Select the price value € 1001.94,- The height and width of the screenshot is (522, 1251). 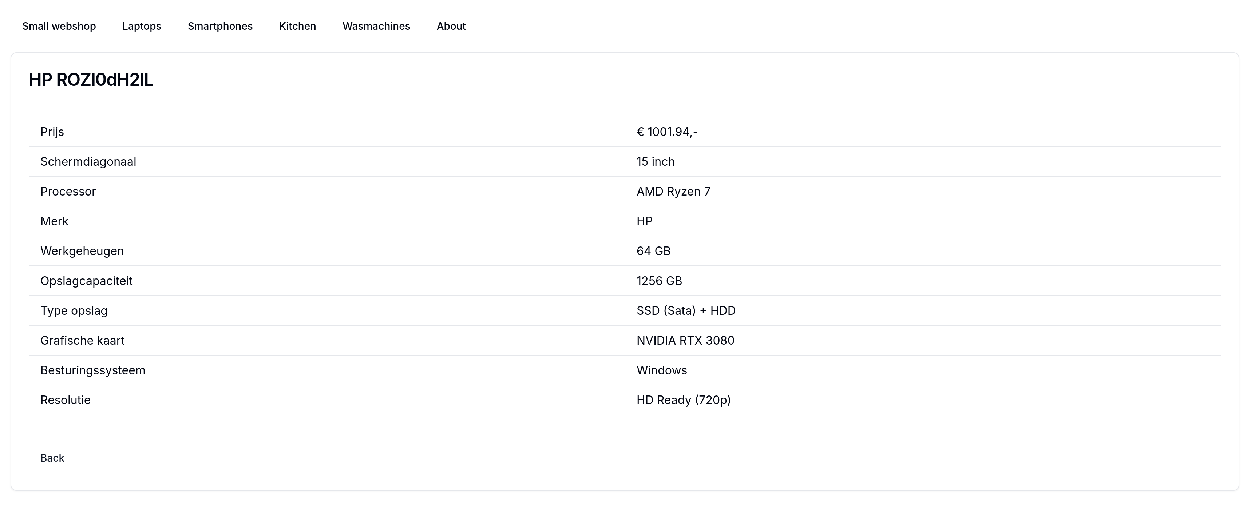tap(667, 132)
